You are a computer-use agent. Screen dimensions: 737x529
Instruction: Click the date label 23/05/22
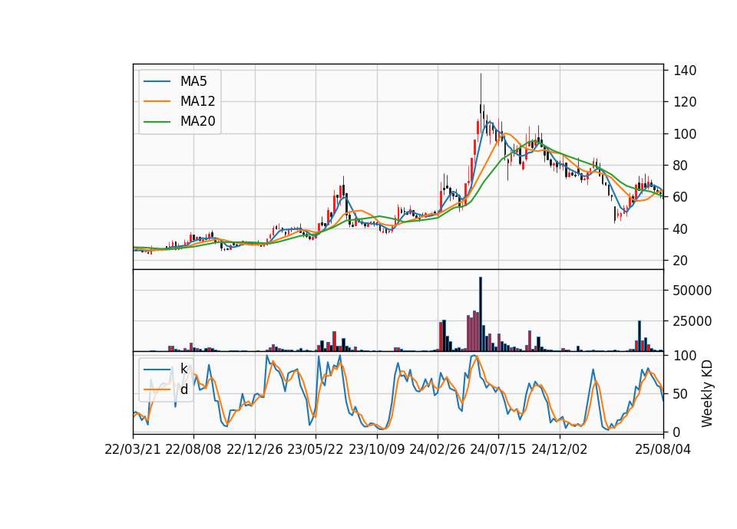click(316, 449)
